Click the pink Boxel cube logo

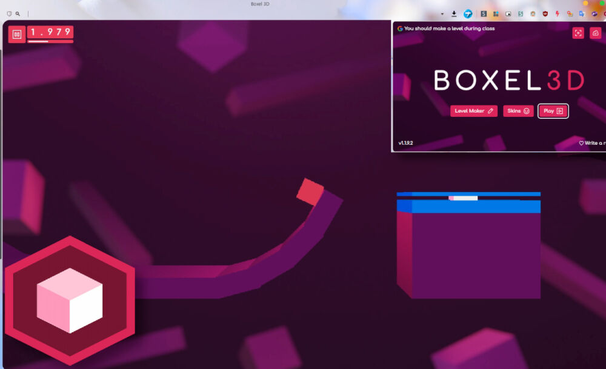(70, 300)
